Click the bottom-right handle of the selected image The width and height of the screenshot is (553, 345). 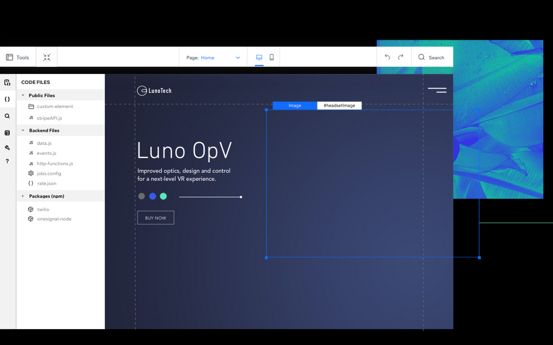tap(479, 257)
